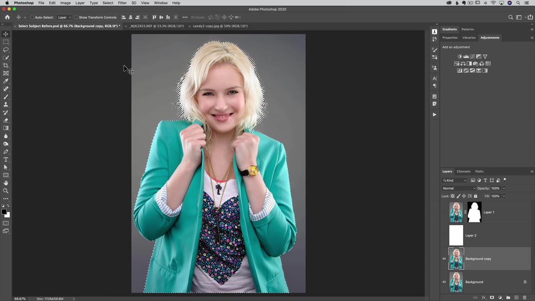Viewport: 535px width, 301px height.
Task: Hide the Background layer
Action: tap(444, 282)
